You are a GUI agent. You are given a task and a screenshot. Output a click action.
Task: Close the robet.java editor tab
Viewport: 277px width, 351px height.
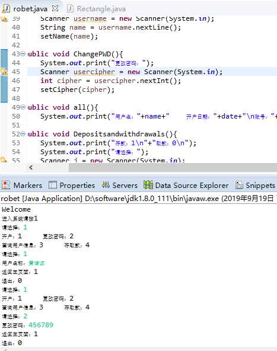click(55, 8)
